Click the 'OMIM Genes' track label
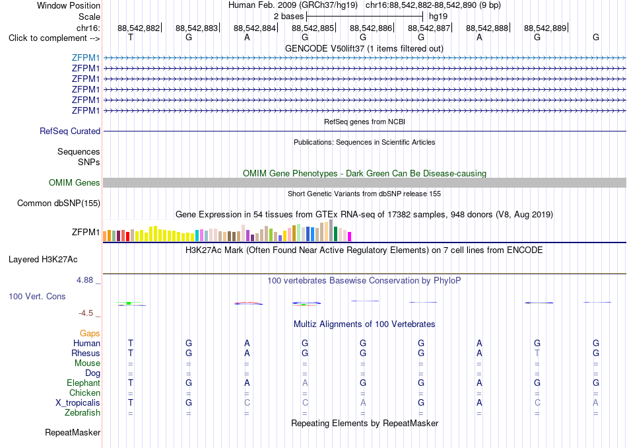 click(75, 182)
